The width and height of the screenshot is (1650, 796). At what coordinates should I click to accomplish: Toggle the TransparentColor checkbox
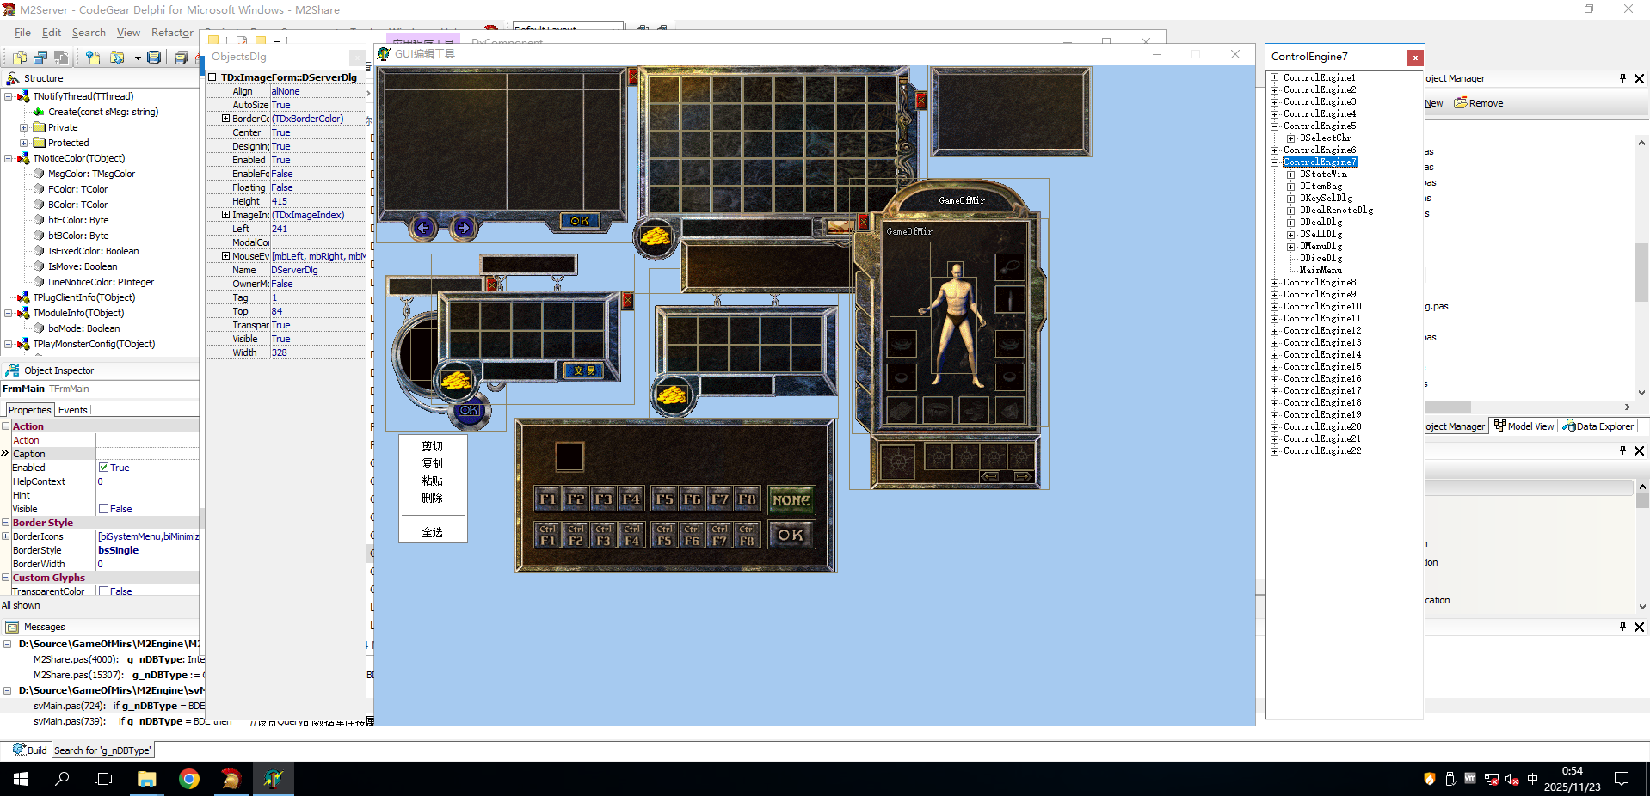point(103,591)
